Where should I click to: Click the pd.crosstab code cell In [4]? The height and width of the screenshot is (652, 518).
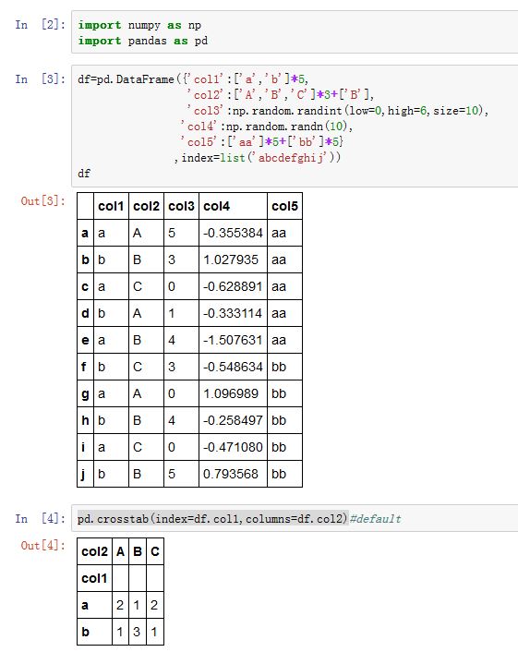pyautogui.click(x=295, y=518)
